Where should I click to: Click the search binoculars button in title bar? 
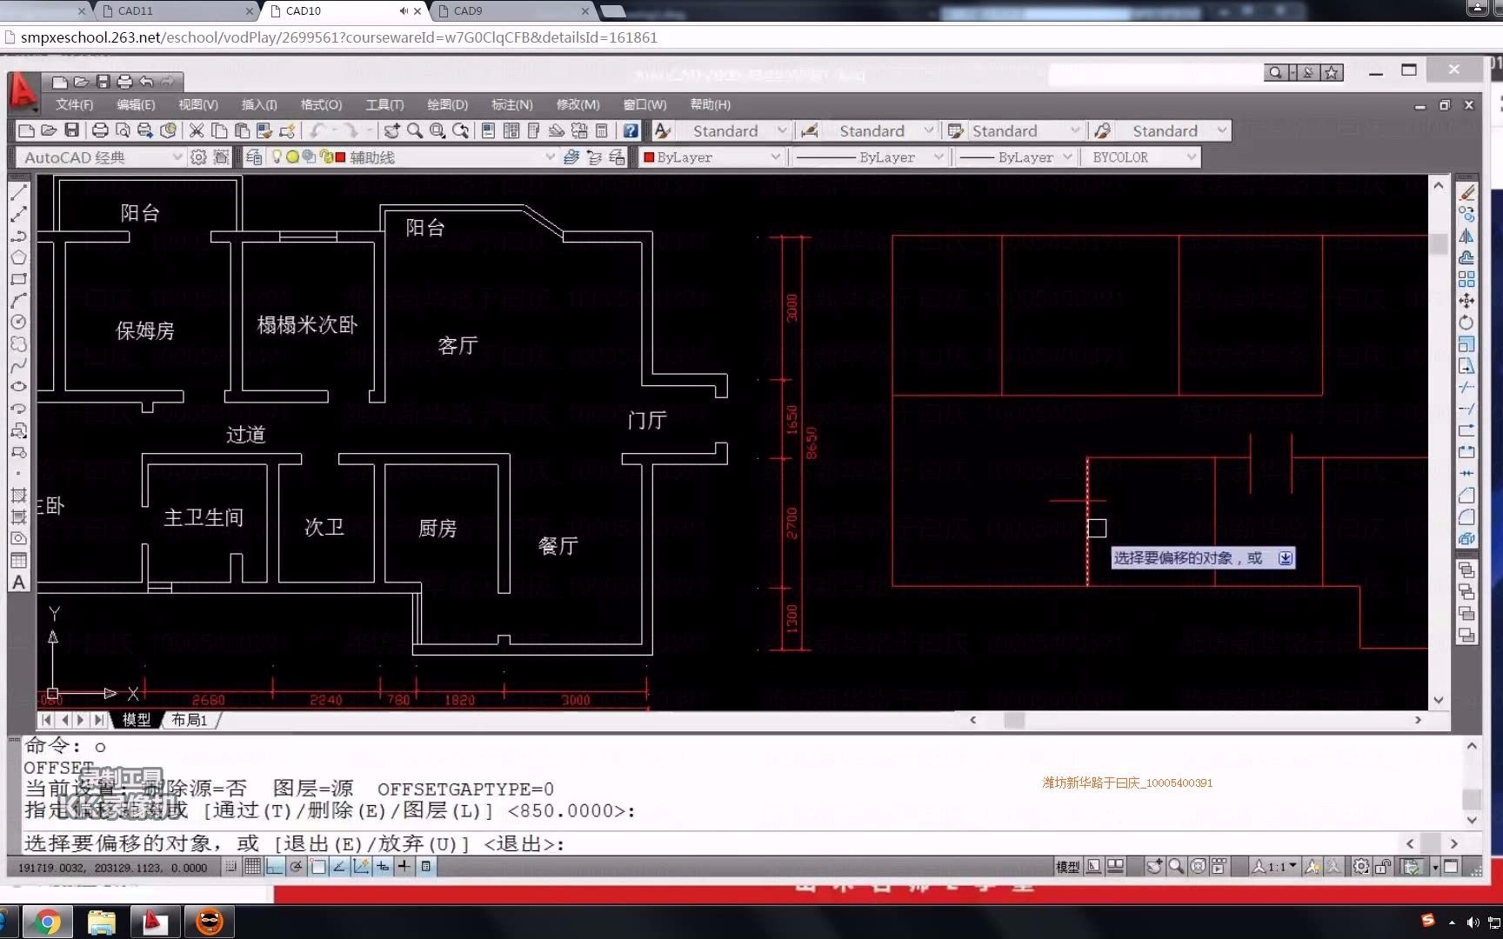coord(1275,72)
